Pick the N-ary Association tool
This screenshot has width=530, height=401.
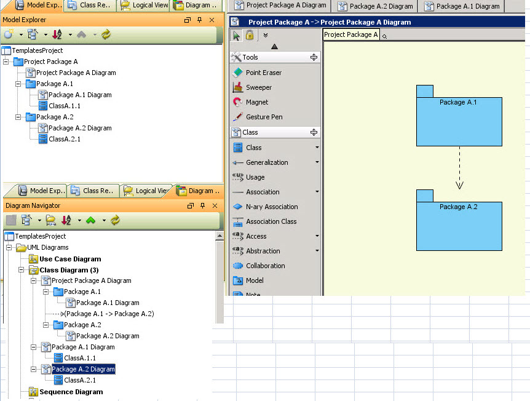[272, 207]
